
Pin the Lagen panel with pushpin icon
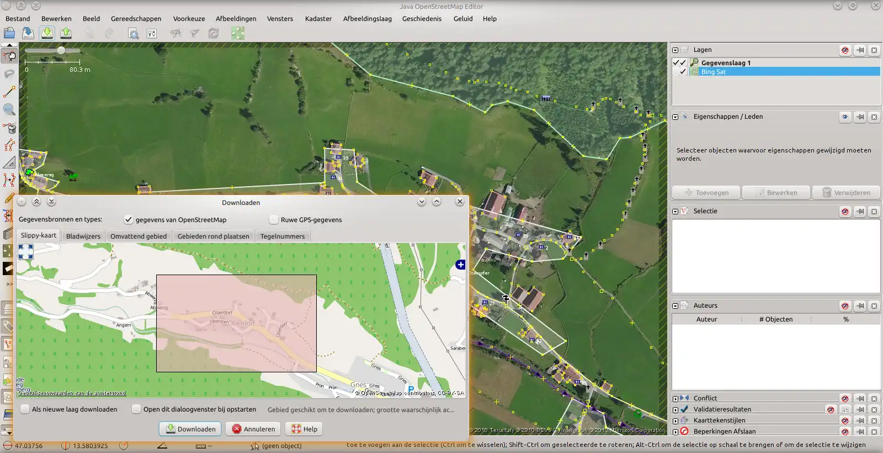860,50
